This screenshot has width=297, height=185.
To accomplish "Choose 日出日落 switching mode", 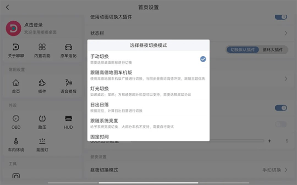I will [x=148, y=108].
